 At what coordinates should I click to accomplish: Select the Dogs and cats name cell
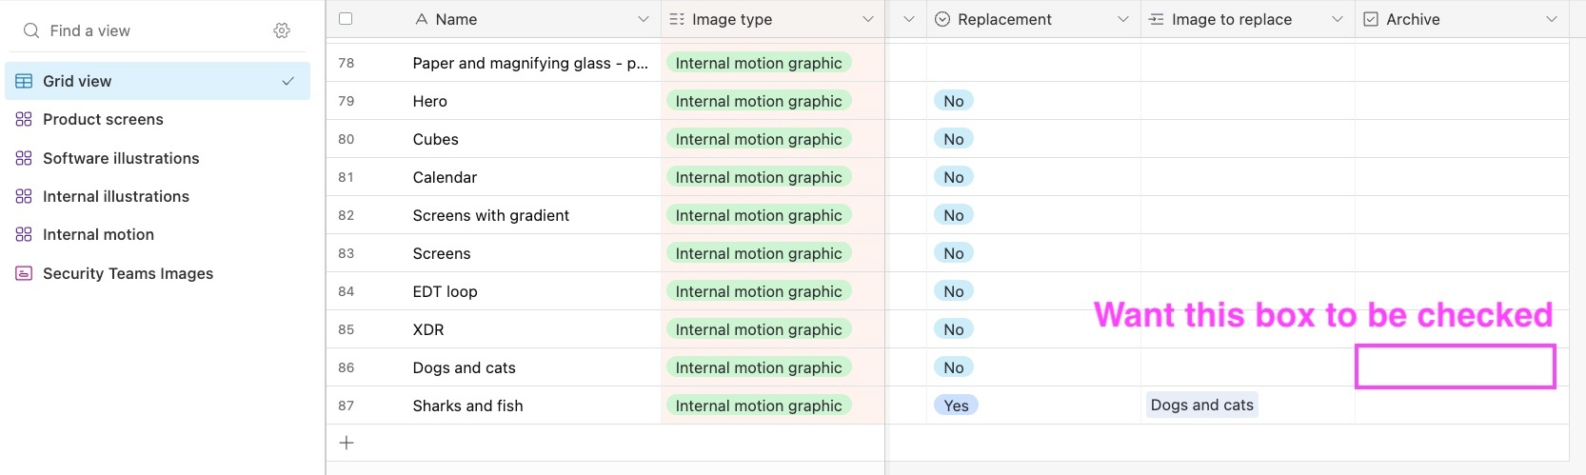point(532,367)
